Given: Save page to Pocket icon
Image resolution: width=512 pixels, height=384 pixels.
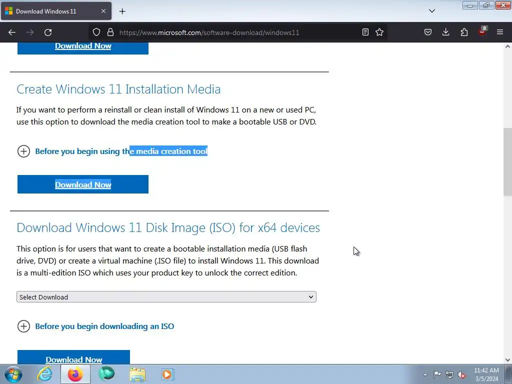Looking at the screenshot, I should point(428,32).
